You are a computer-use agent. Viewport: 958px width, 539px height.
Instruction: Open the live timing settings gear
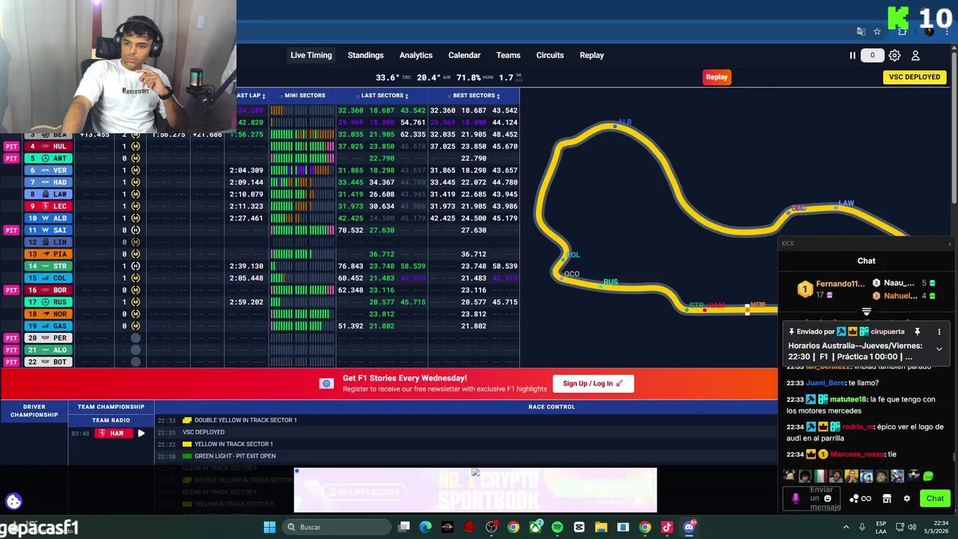coord(894,55)
